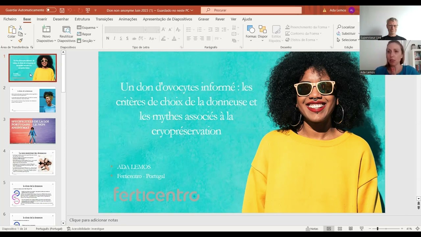
Task: Switch to Apresentação de Diapositivos tab
Action: click(x=167, y=19)
